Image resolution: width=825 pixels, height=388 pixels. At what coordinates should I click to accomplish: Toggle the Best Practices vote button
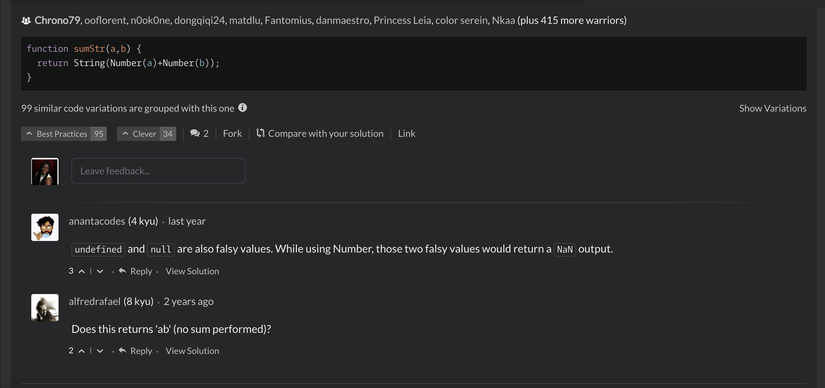coord(64,134)
